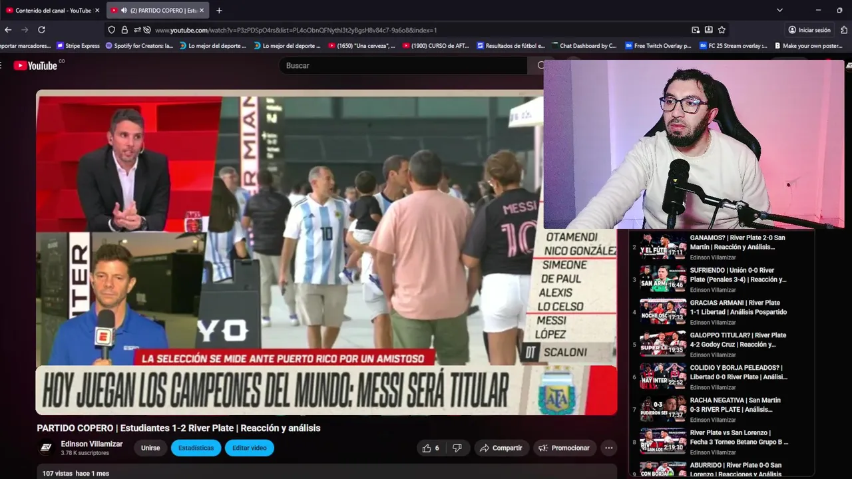Viewport: 852px width, 479px height.
Task: Click the main video player area
Action: (326, 252)
